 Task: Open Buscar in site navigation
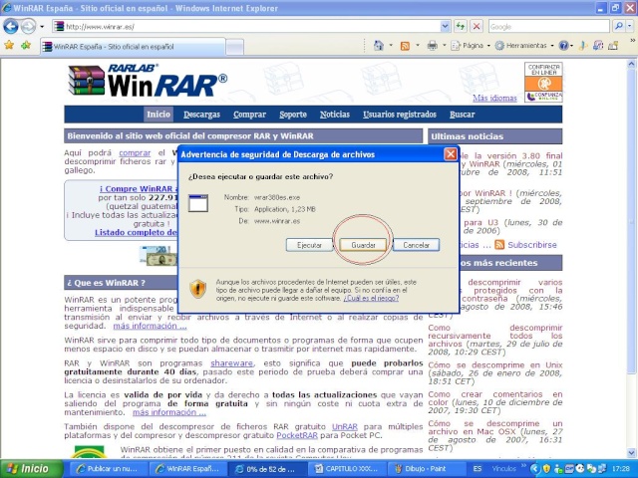[x=462, y=115]
